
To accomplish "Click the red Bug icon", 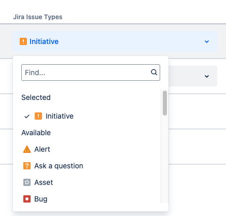I will tap(27, 199).
